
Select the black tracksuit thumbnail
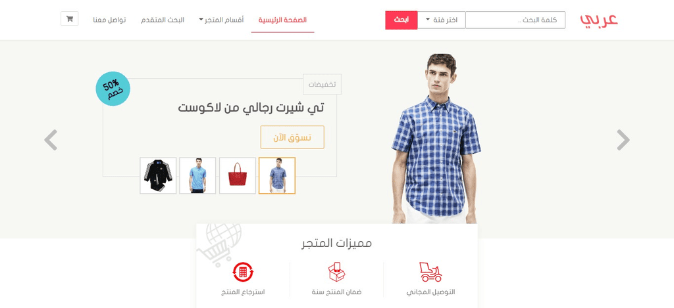pos(158,175)
